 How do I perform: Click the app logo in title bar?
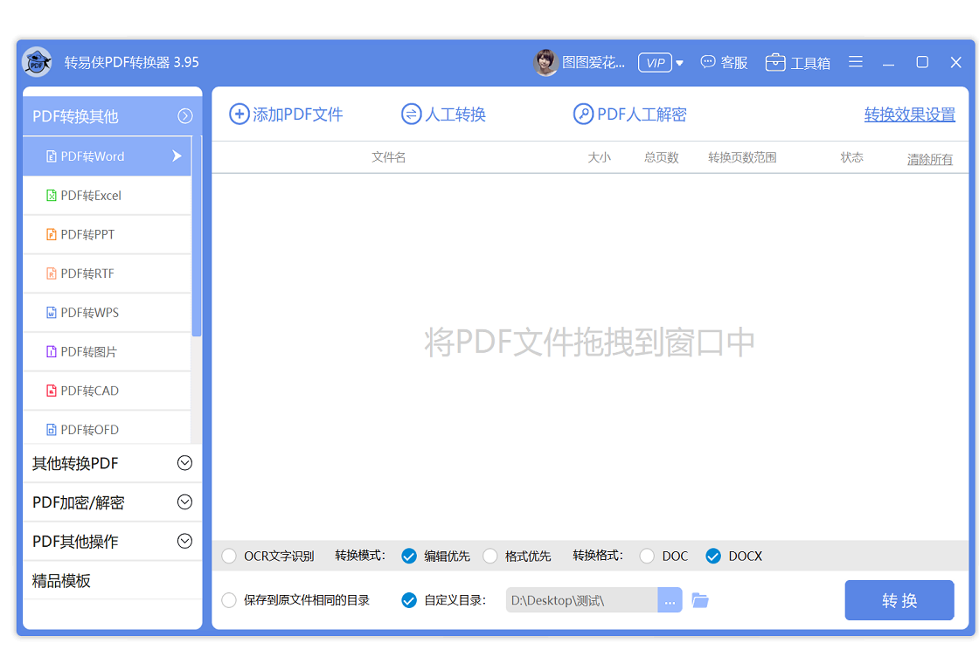37,62
